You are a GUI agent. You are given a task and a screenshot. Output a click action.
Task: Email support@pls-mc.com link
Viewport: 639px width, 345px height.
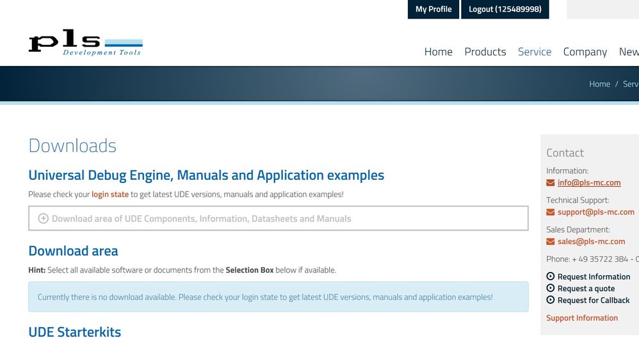(x=596, y=212)
